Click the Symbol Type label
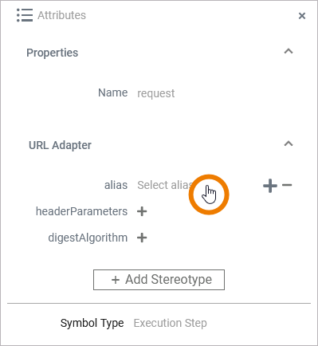 [92, 323]
